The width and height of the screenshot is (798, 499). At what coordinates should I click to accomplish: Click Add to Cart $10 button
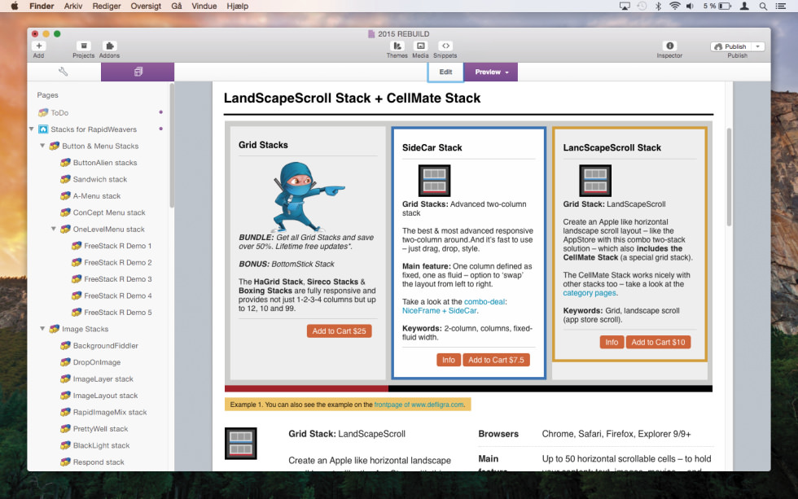[658, 343]
